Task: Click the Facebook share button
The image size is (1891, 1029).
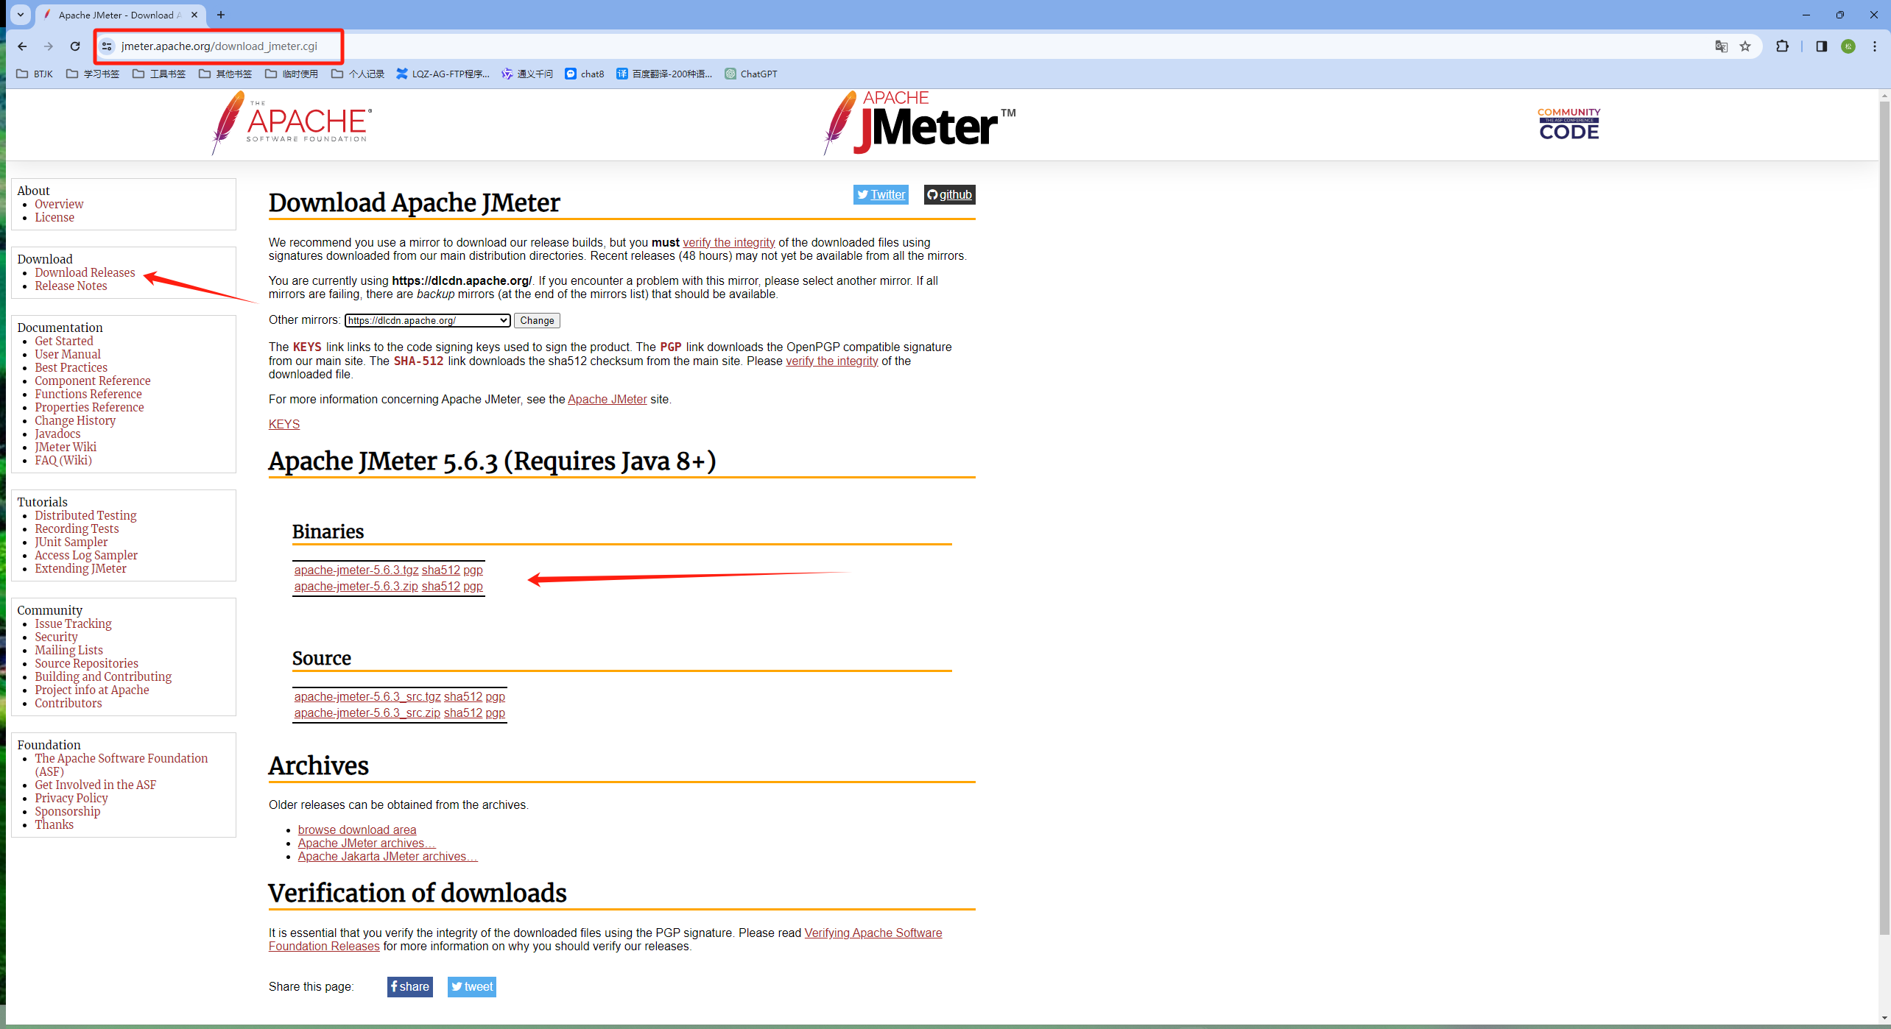Action: 410,987
